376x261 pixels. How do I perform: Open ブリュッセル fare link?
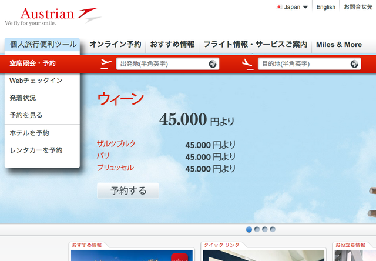[115, 168]
